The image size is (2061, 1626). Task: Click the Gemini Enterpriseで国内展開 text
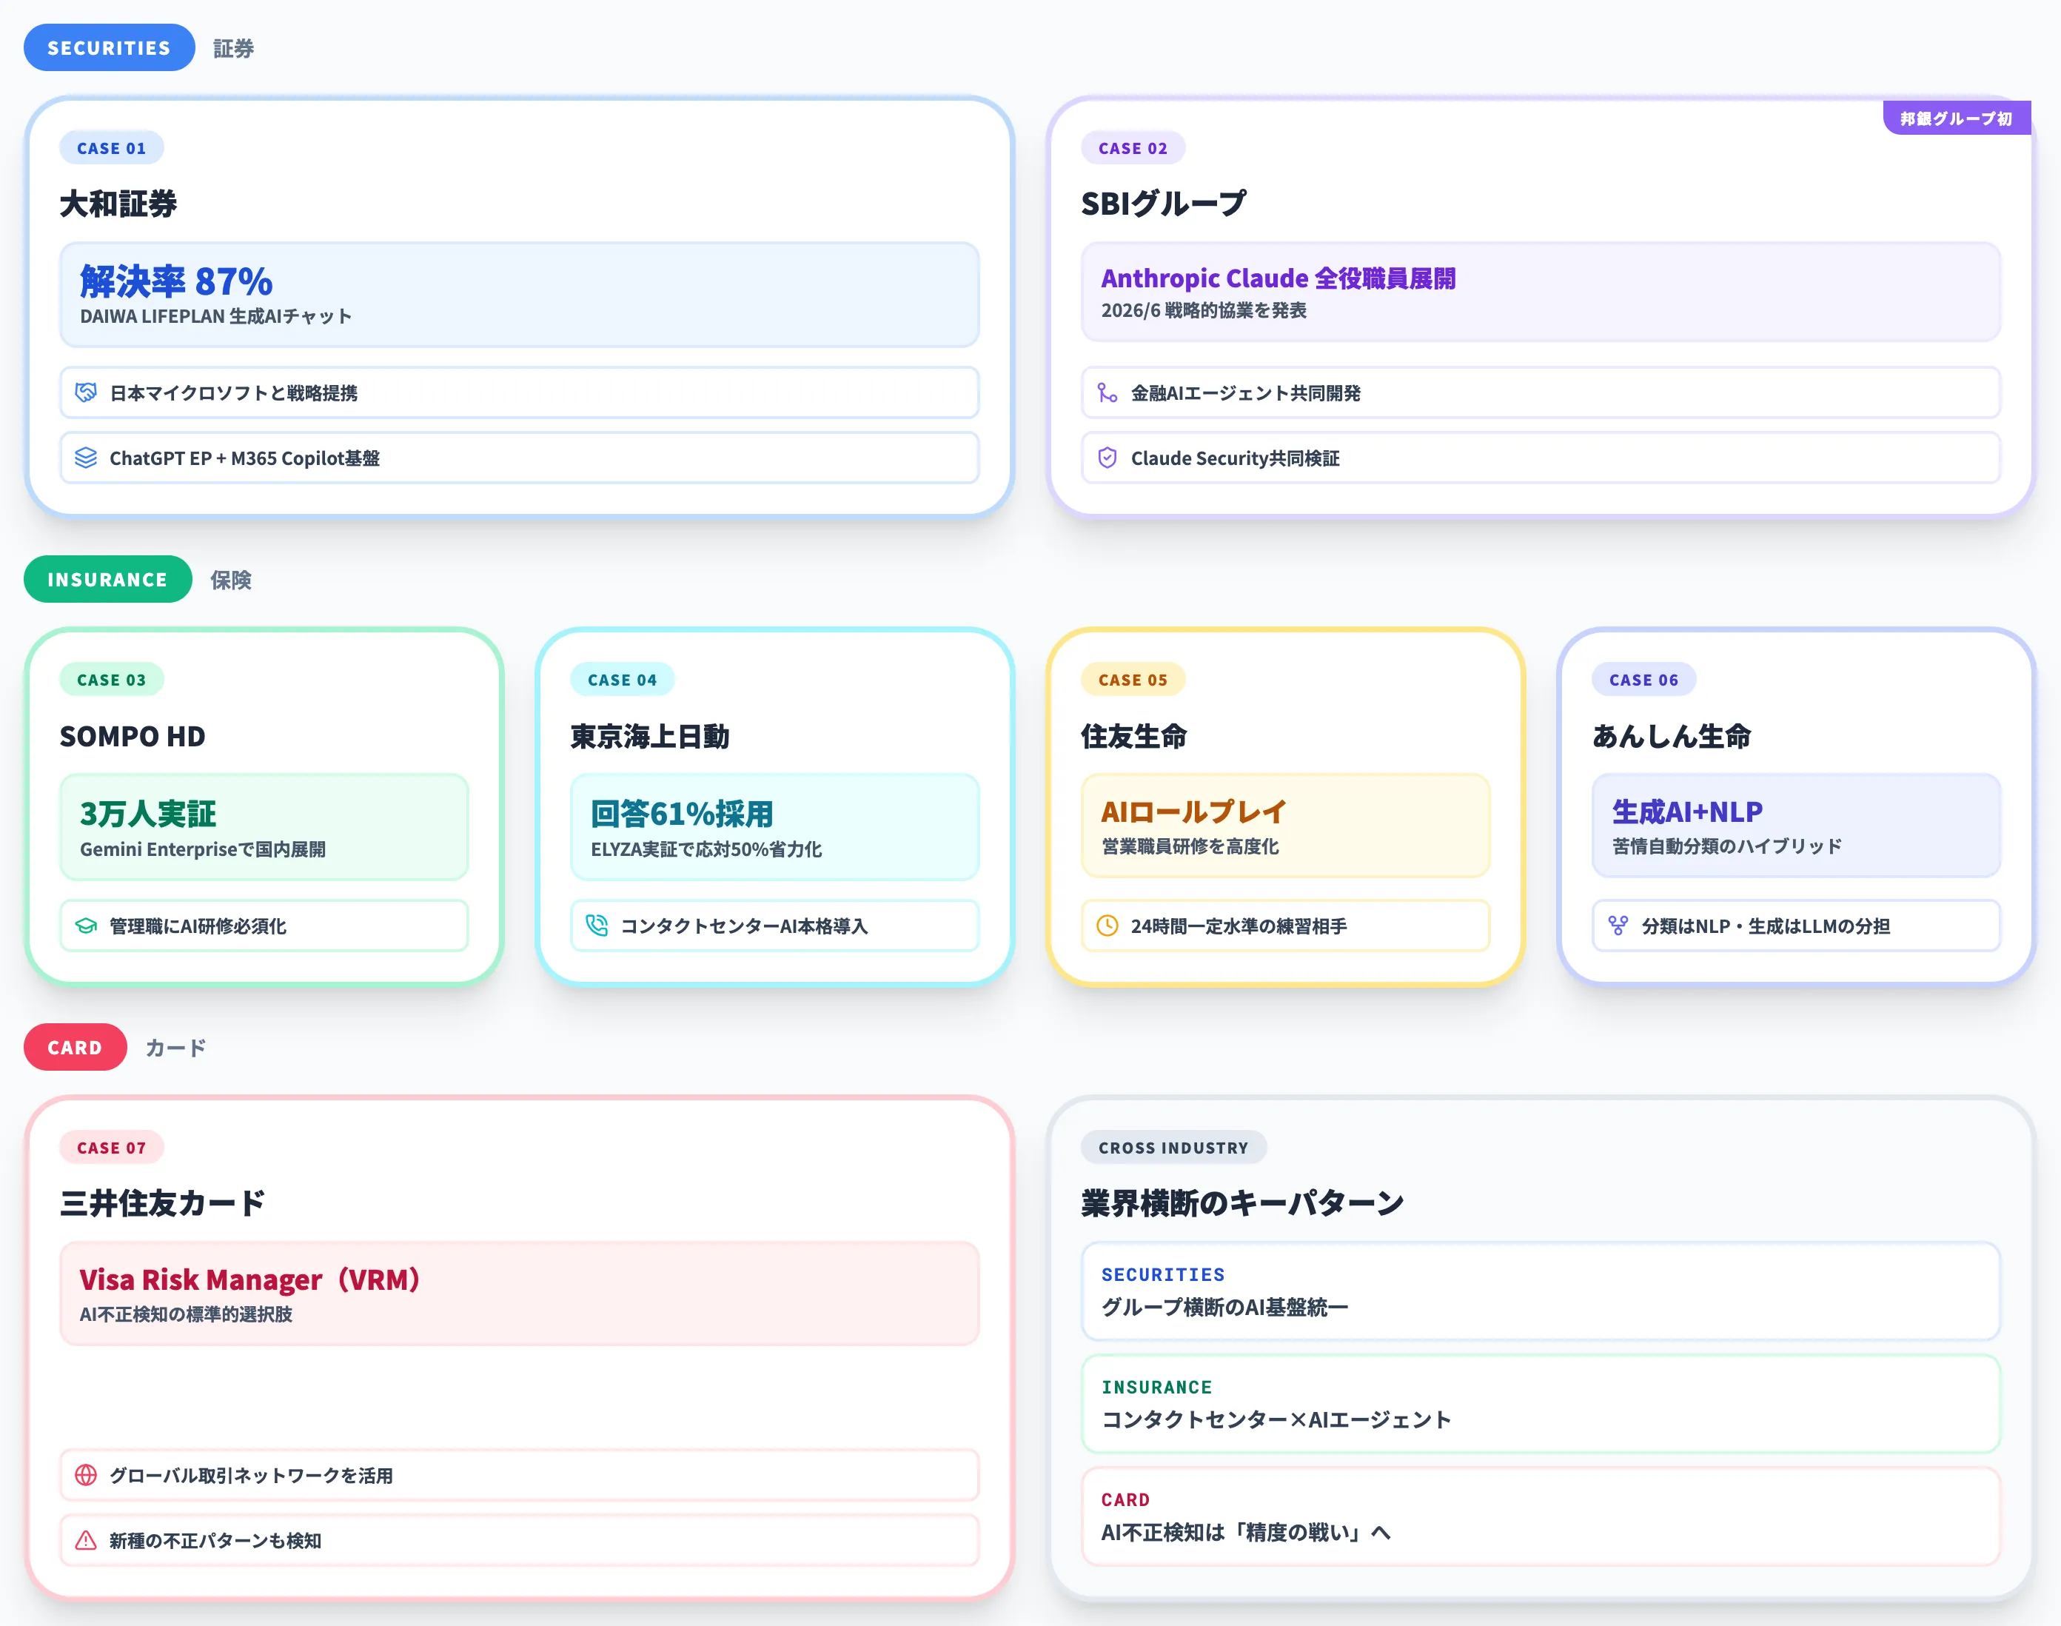point(203,849)
